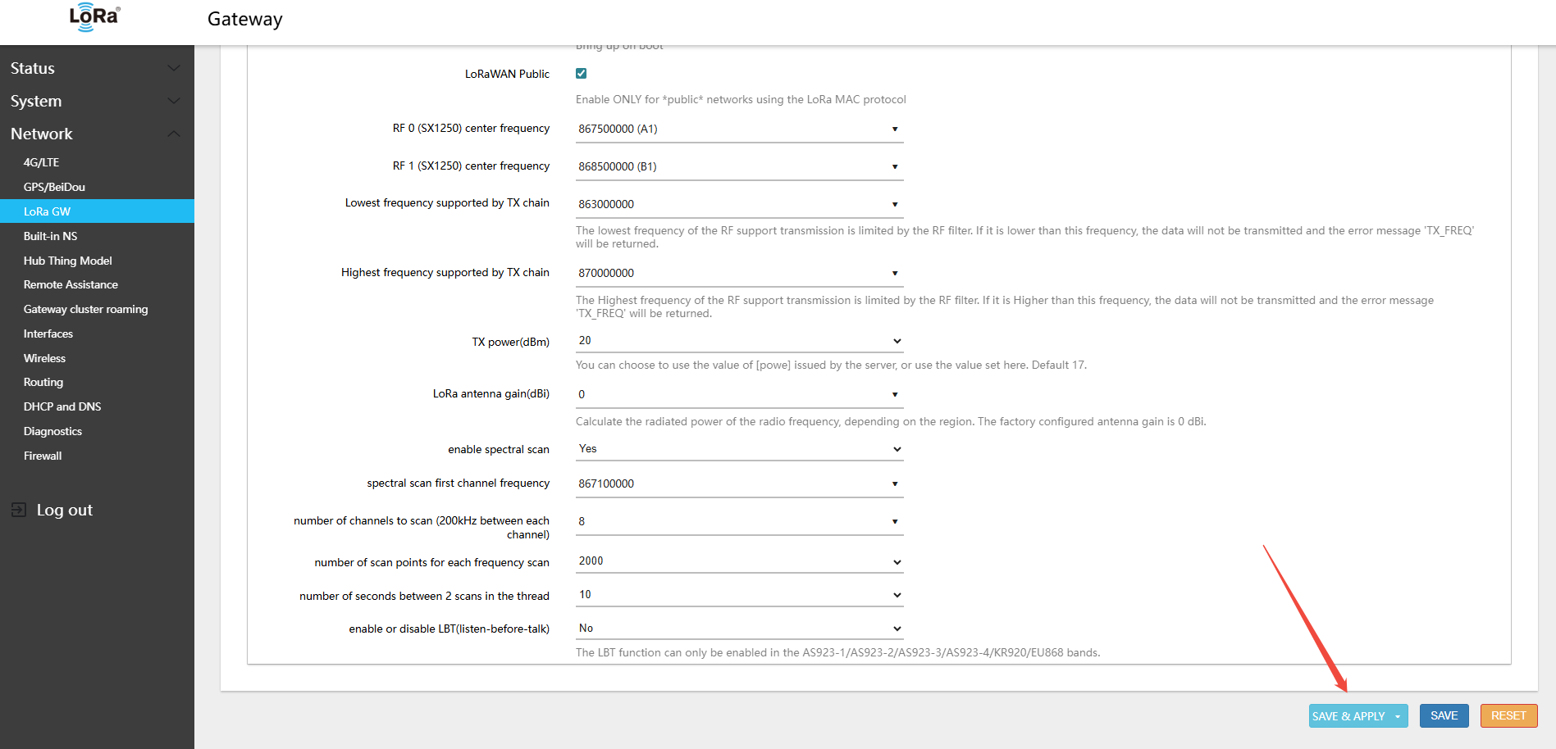The height and width of the screenshot is (749, 1556).
Task: Click the blue SAVE button
Action: pyautogui.click(x=1444, y=715)
